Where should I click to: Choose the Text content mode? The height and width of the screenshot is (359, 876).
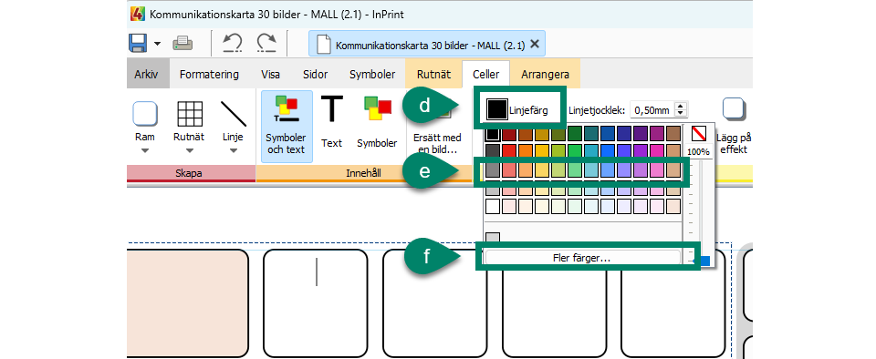(x=331, y=121)
